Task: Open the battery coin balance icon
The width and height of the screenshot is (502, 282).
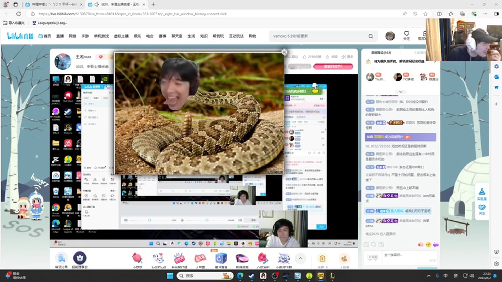Action: click(x=322, y=258)
